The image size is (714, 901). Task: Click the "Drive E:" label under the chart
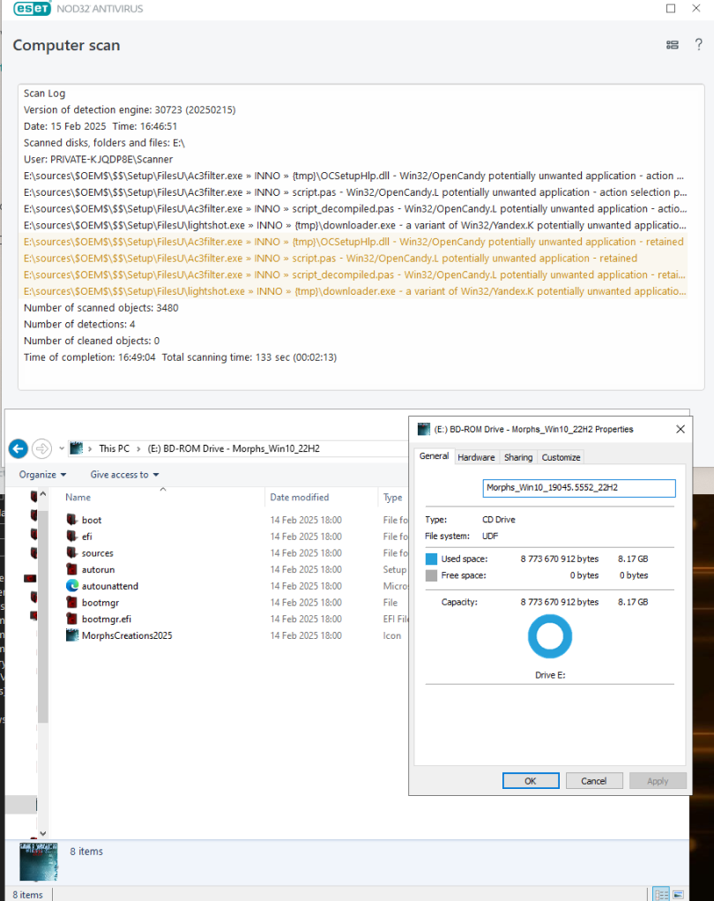pos(550,675)
